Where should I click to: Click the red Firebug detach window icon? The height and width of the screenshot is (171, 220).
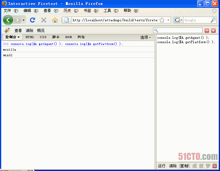207,30
